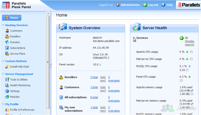Screen dimensions: 201x115
Task: Click help (?) beside Apache memory usage
Action: click(x=192, y=94)
